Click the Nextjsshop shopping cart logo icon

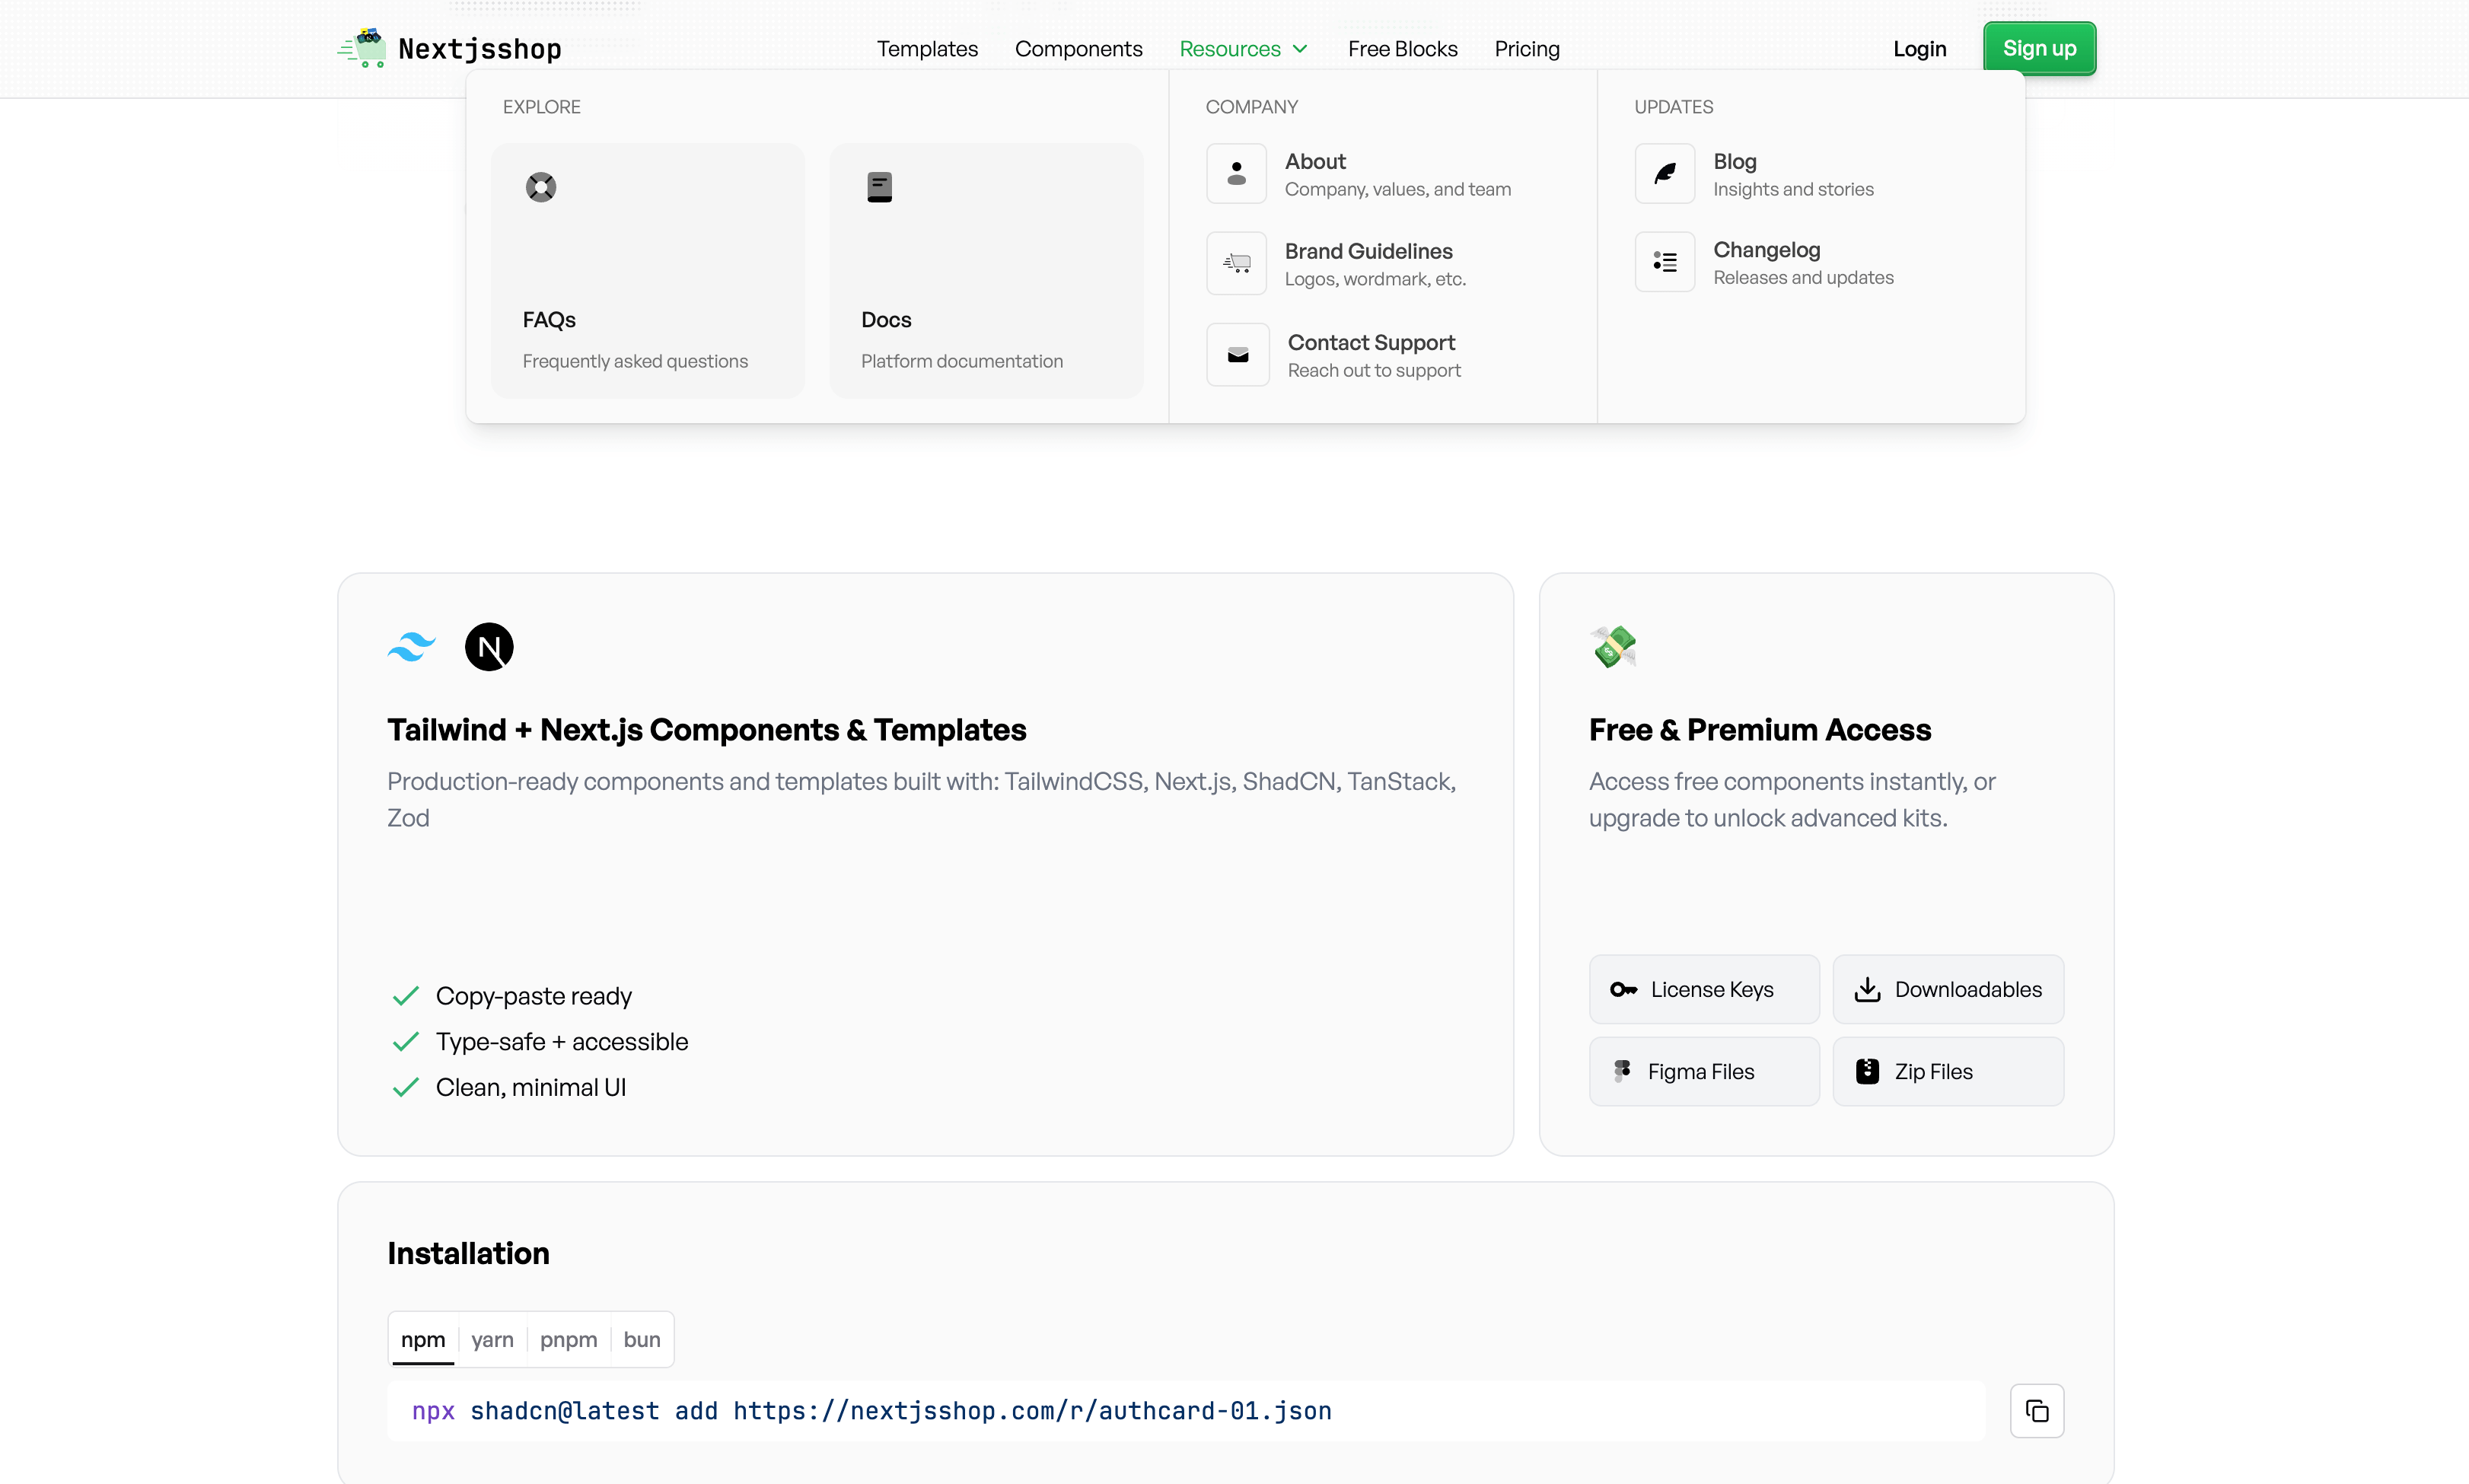click(362, 48)
